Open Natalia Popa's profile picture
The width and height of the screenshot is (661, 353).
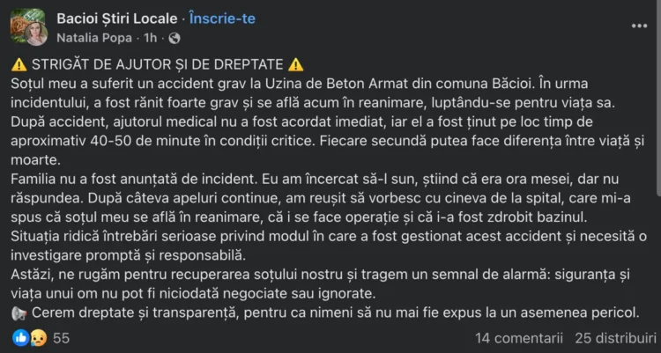(35, 33)
